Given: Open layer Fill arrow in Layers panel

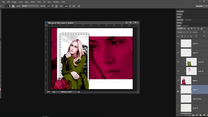Looking at the screenshot, I should (204, 36).
